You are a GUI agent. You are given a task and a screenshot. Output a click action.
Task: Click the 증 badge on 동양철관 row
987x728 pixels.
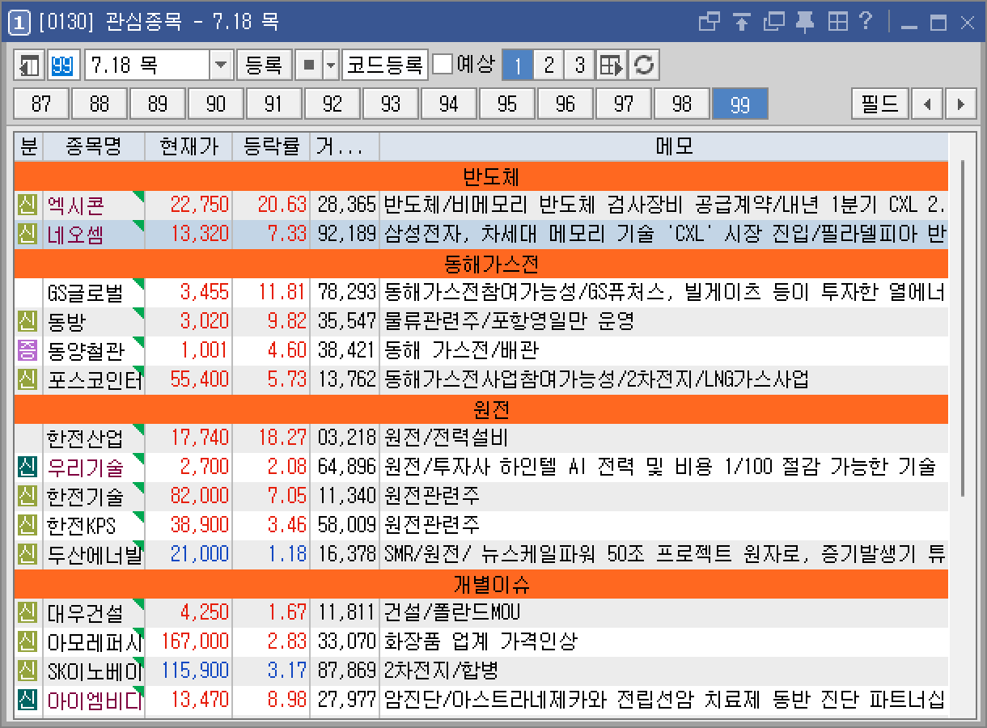pyautogui.click(x=28, y=350)
